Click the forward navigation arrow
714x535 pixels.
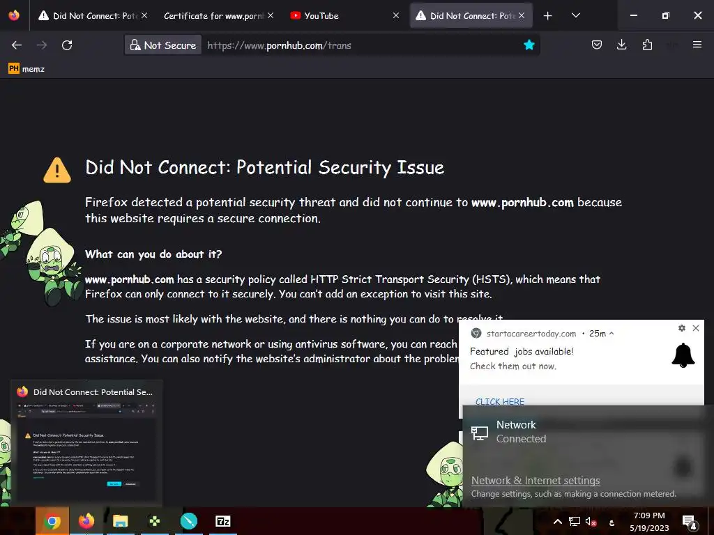click(42, 45)
